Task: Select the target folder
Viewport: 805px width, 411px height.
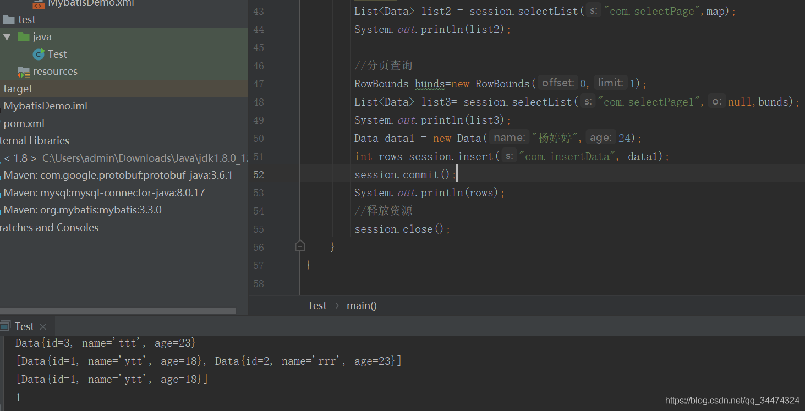Action: coord(18,89)
